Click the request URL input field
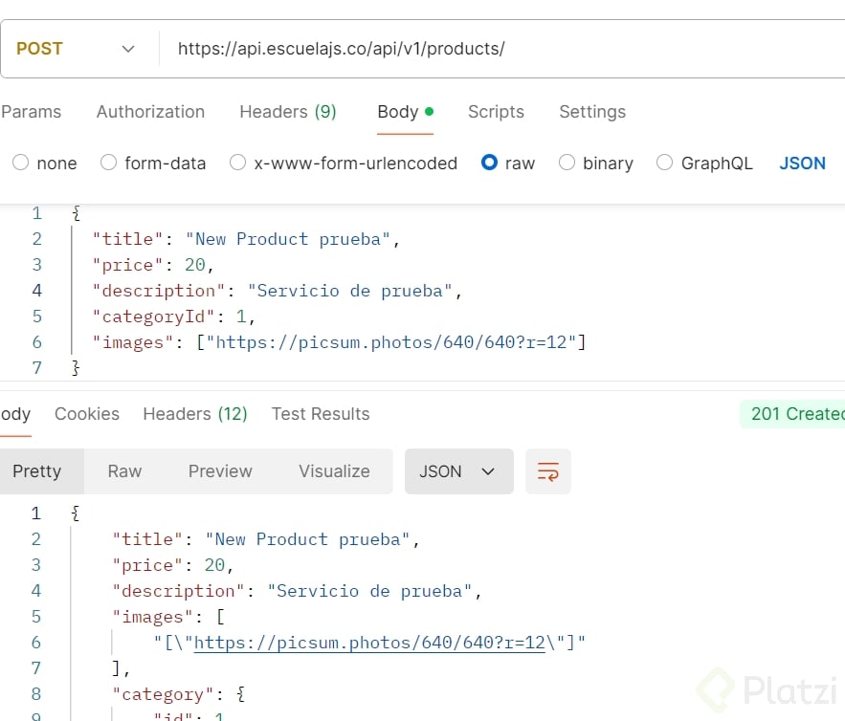The height and width of the screenshot is (721, 845). [x=498, y=49]
